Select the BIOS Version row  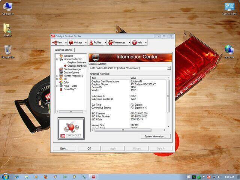coord(129,113)
